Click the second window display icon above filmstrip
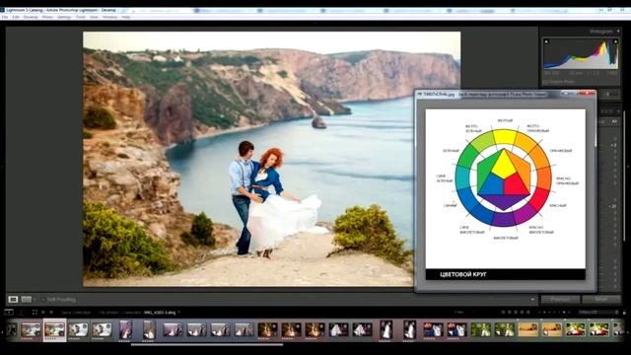The width and height of the screenshot is (631, 355). click(x=22, y=313)
